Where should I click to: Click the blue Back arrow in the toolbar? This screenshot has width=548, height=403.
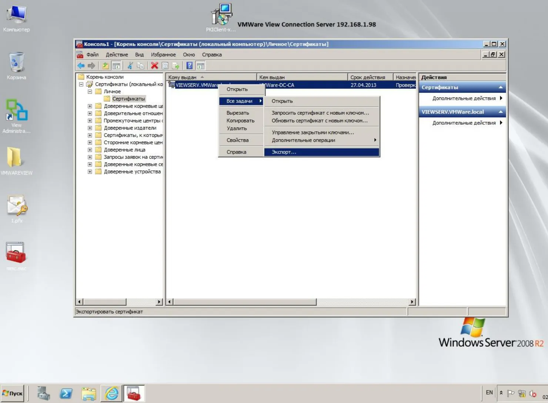(x=81, y=66)
